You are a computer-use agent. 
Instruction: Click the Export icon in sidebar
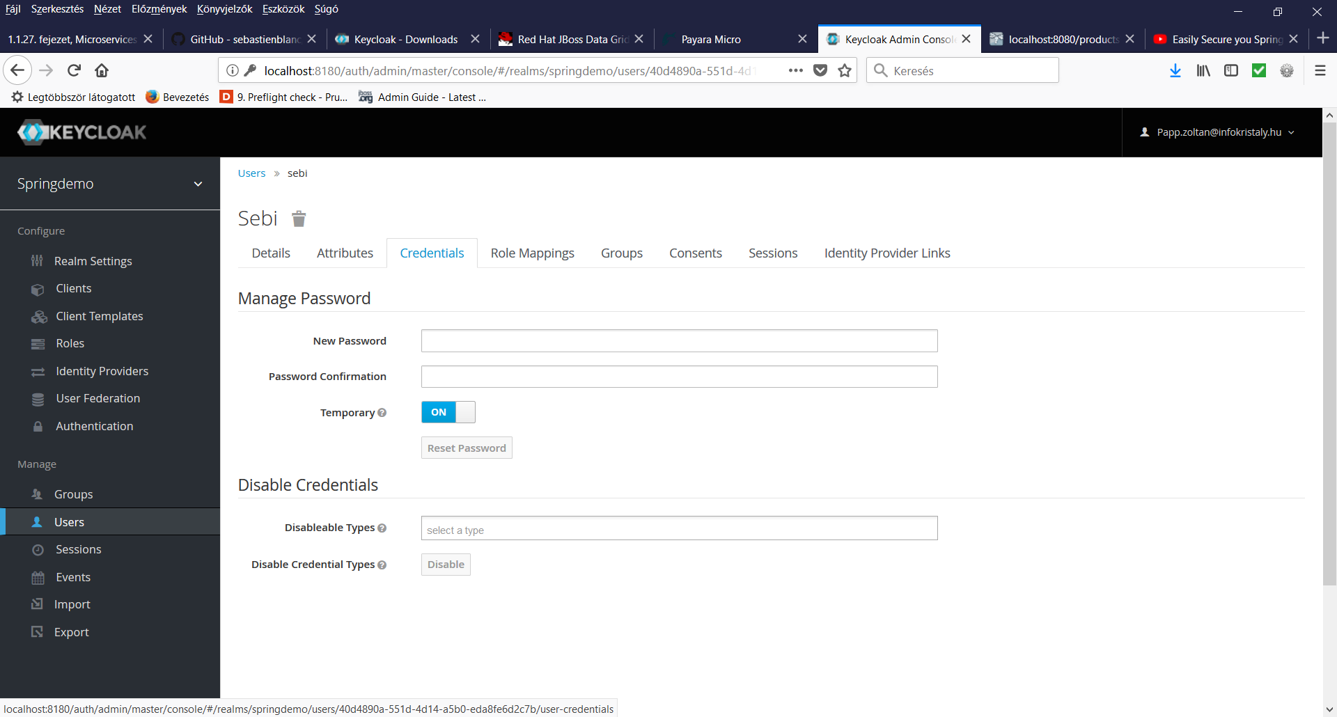click(37, 632)
